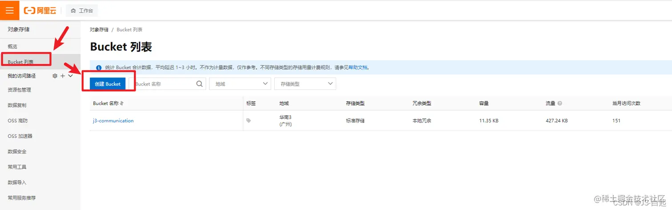
Task: Click the 华南3 (广州) region cell
Action: pos(286,121)
